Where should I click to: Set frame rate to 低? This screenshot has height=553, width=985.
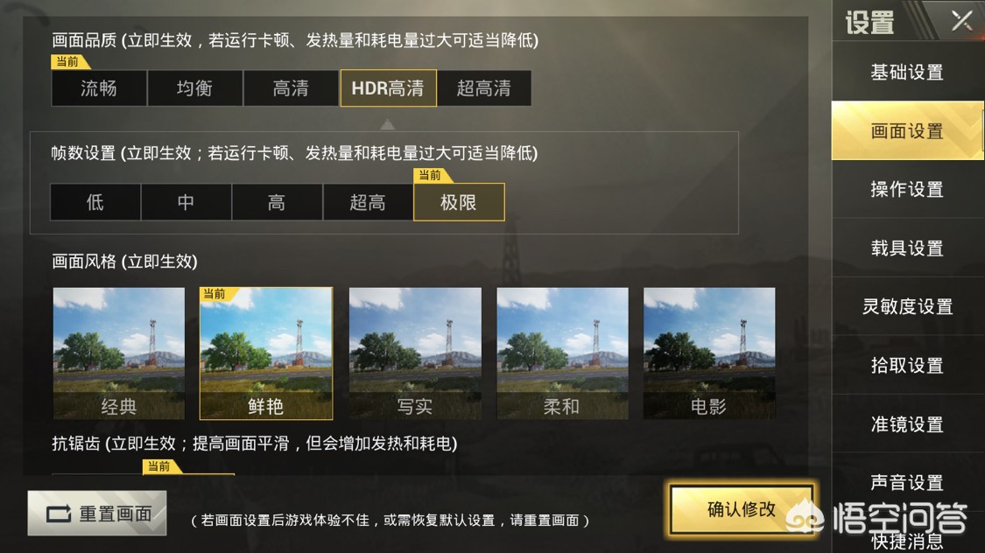95,202
